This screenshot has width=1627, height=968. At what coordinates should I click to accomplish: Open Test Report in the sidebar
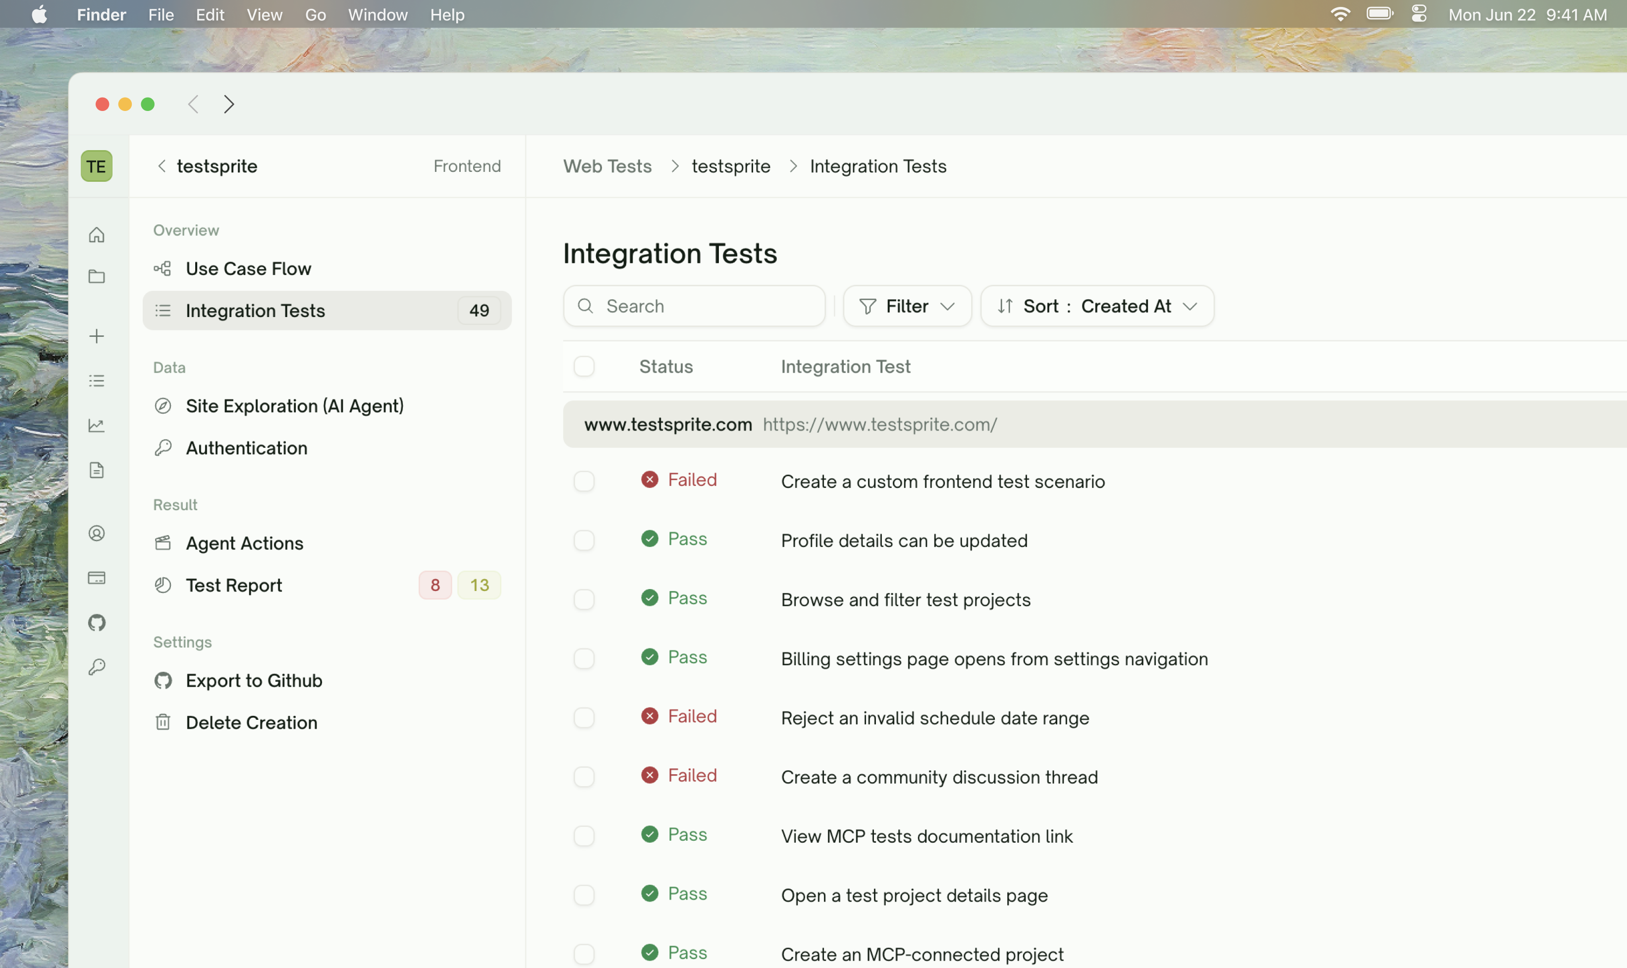point(327,585)
